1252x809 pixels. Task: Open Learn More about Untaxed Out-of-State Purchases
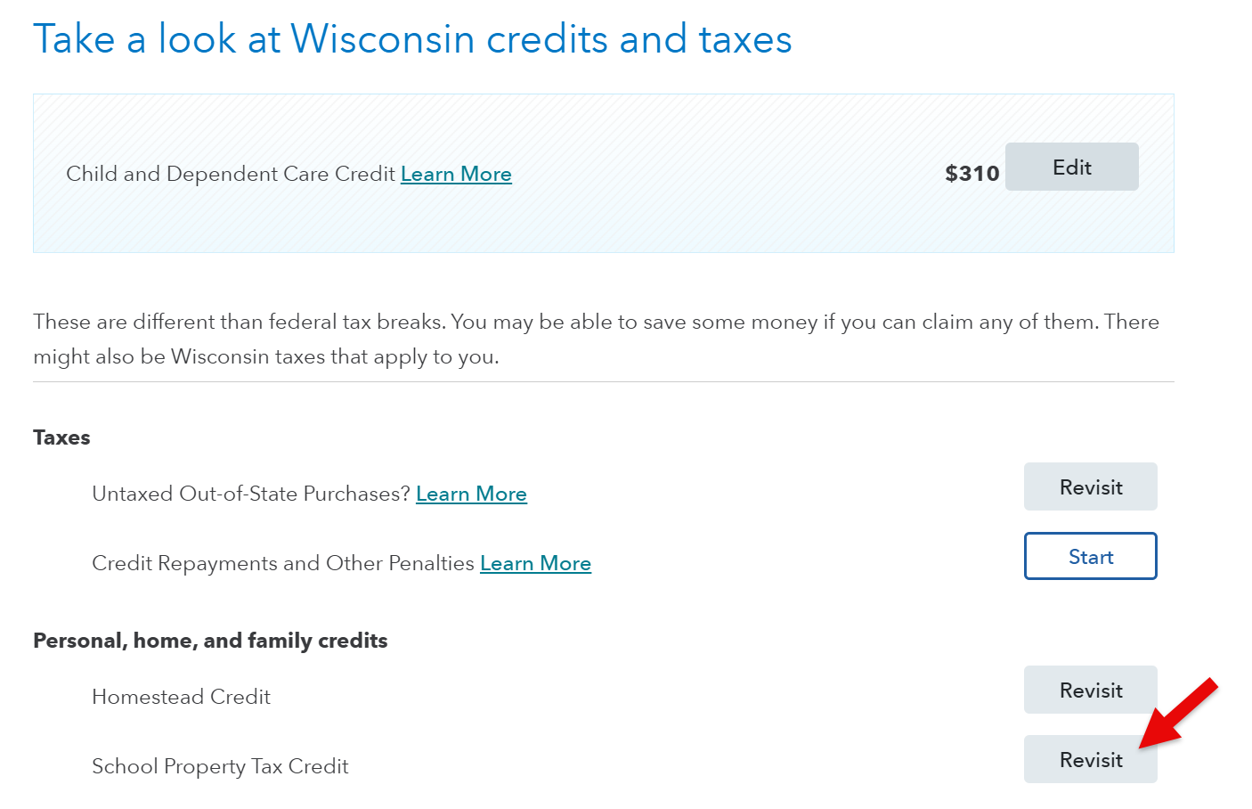(471, 494)
